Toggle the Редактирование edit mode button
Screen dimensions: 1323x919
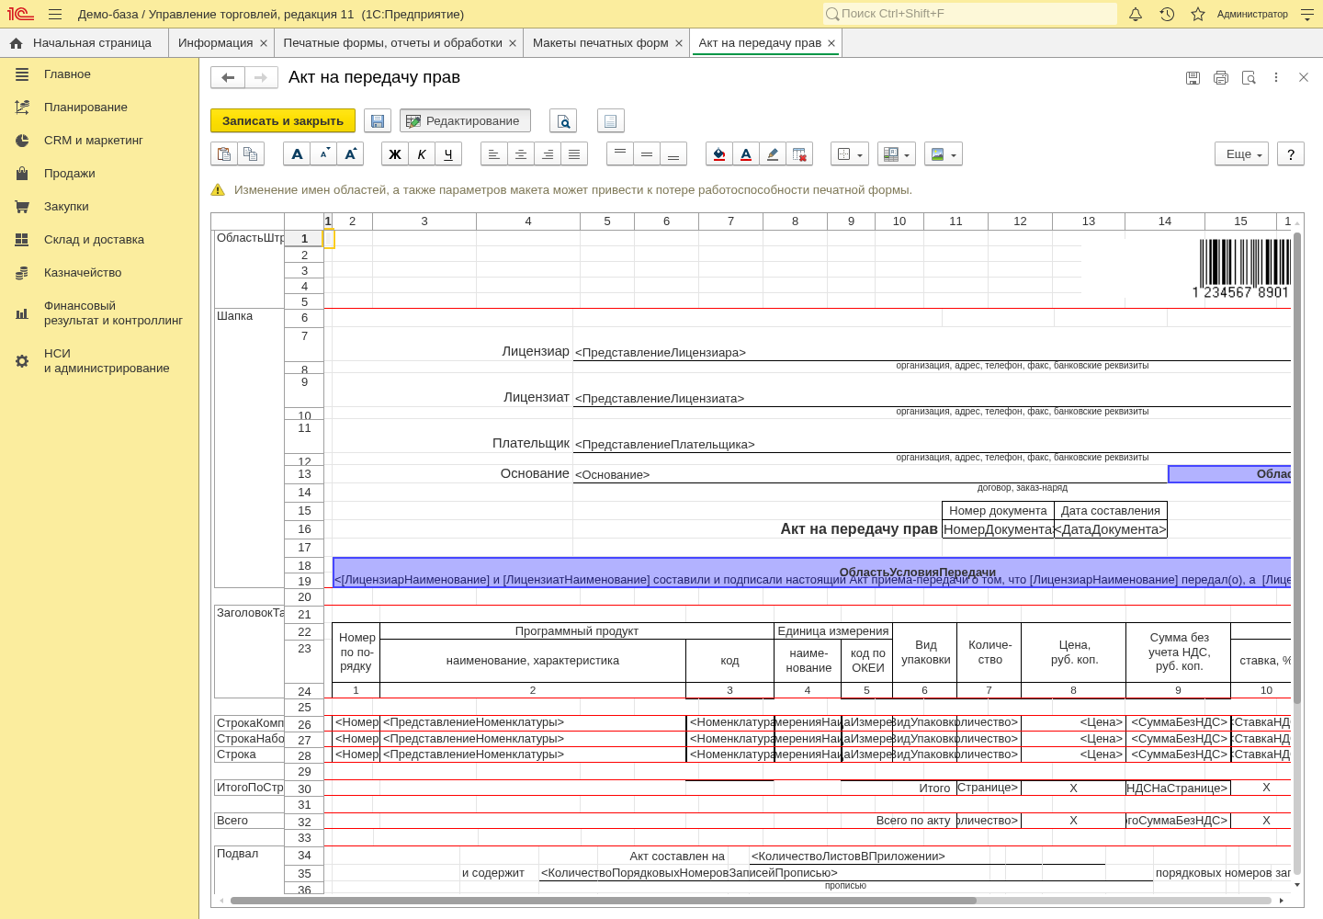click(x=465, y=121)
